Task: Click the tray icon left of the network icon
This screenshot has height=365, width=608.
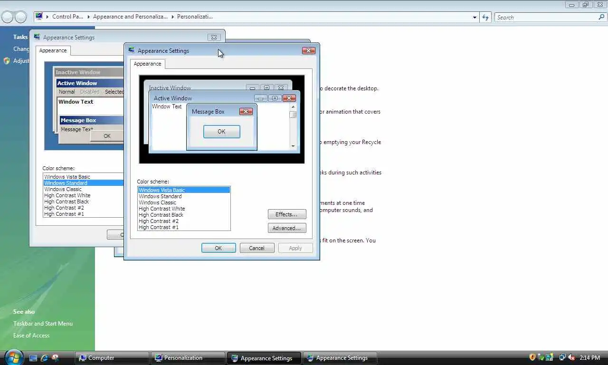Action: pyautogui.click(x=550, y=357)
